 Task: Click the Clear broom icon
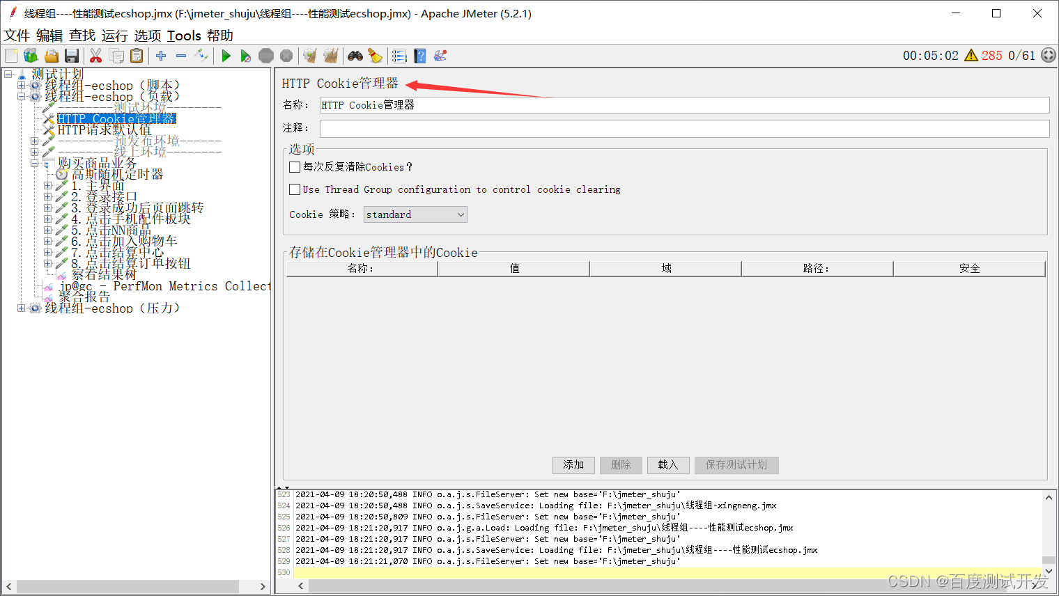pos(310,56)
